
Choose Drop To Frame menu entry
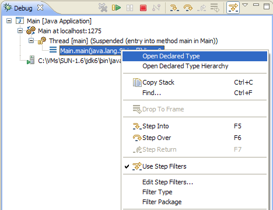195,109
